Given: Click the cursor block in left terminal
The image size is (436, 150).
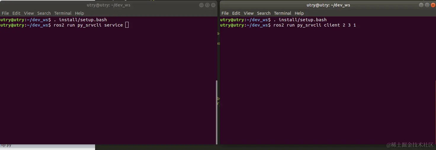Looking at the screenshot, I should coord(127,25).
